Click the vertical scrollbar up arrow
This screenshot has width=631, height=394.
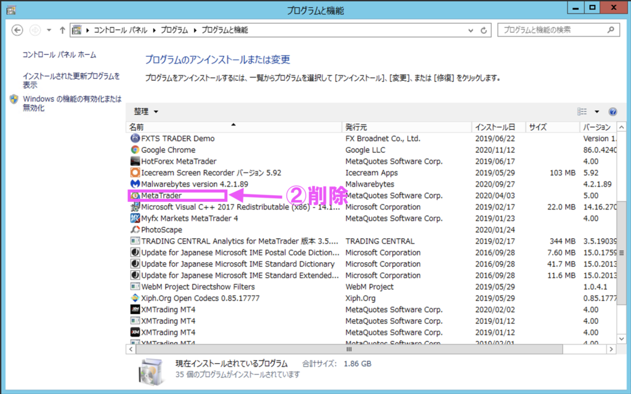(621, 127)
